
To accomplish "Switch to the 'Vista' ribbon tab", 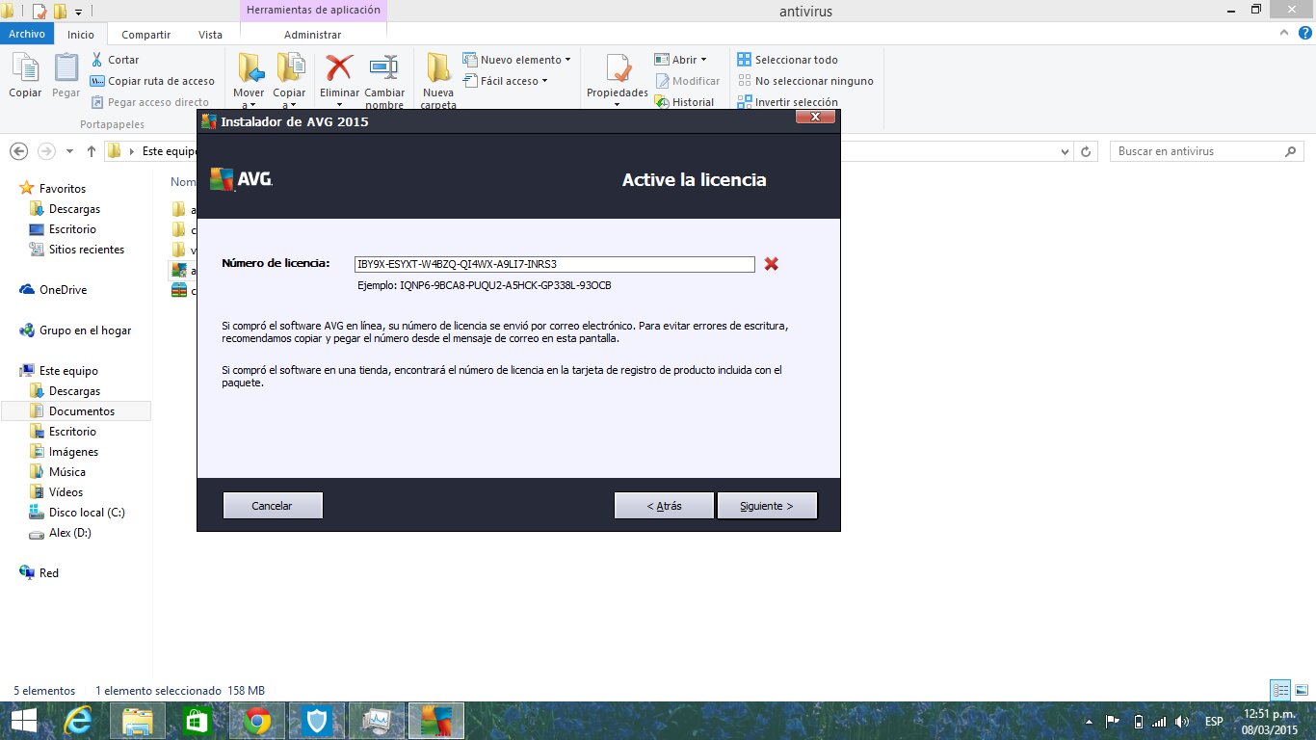I will [211, 35].
